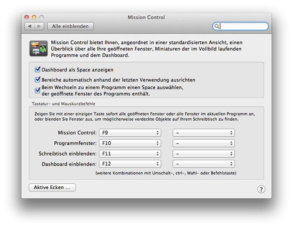Click the 'Tastatur- und Mauskurzbefehle' section label
Screen dimensions: 293x228
pos(63,104)
